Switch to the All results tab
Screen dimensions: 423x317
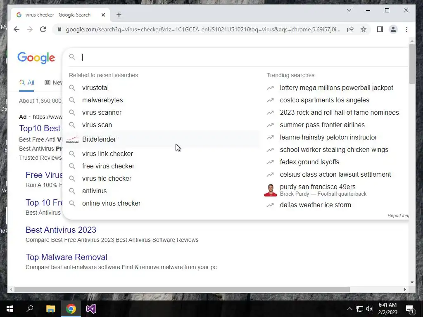click(27, 83)
